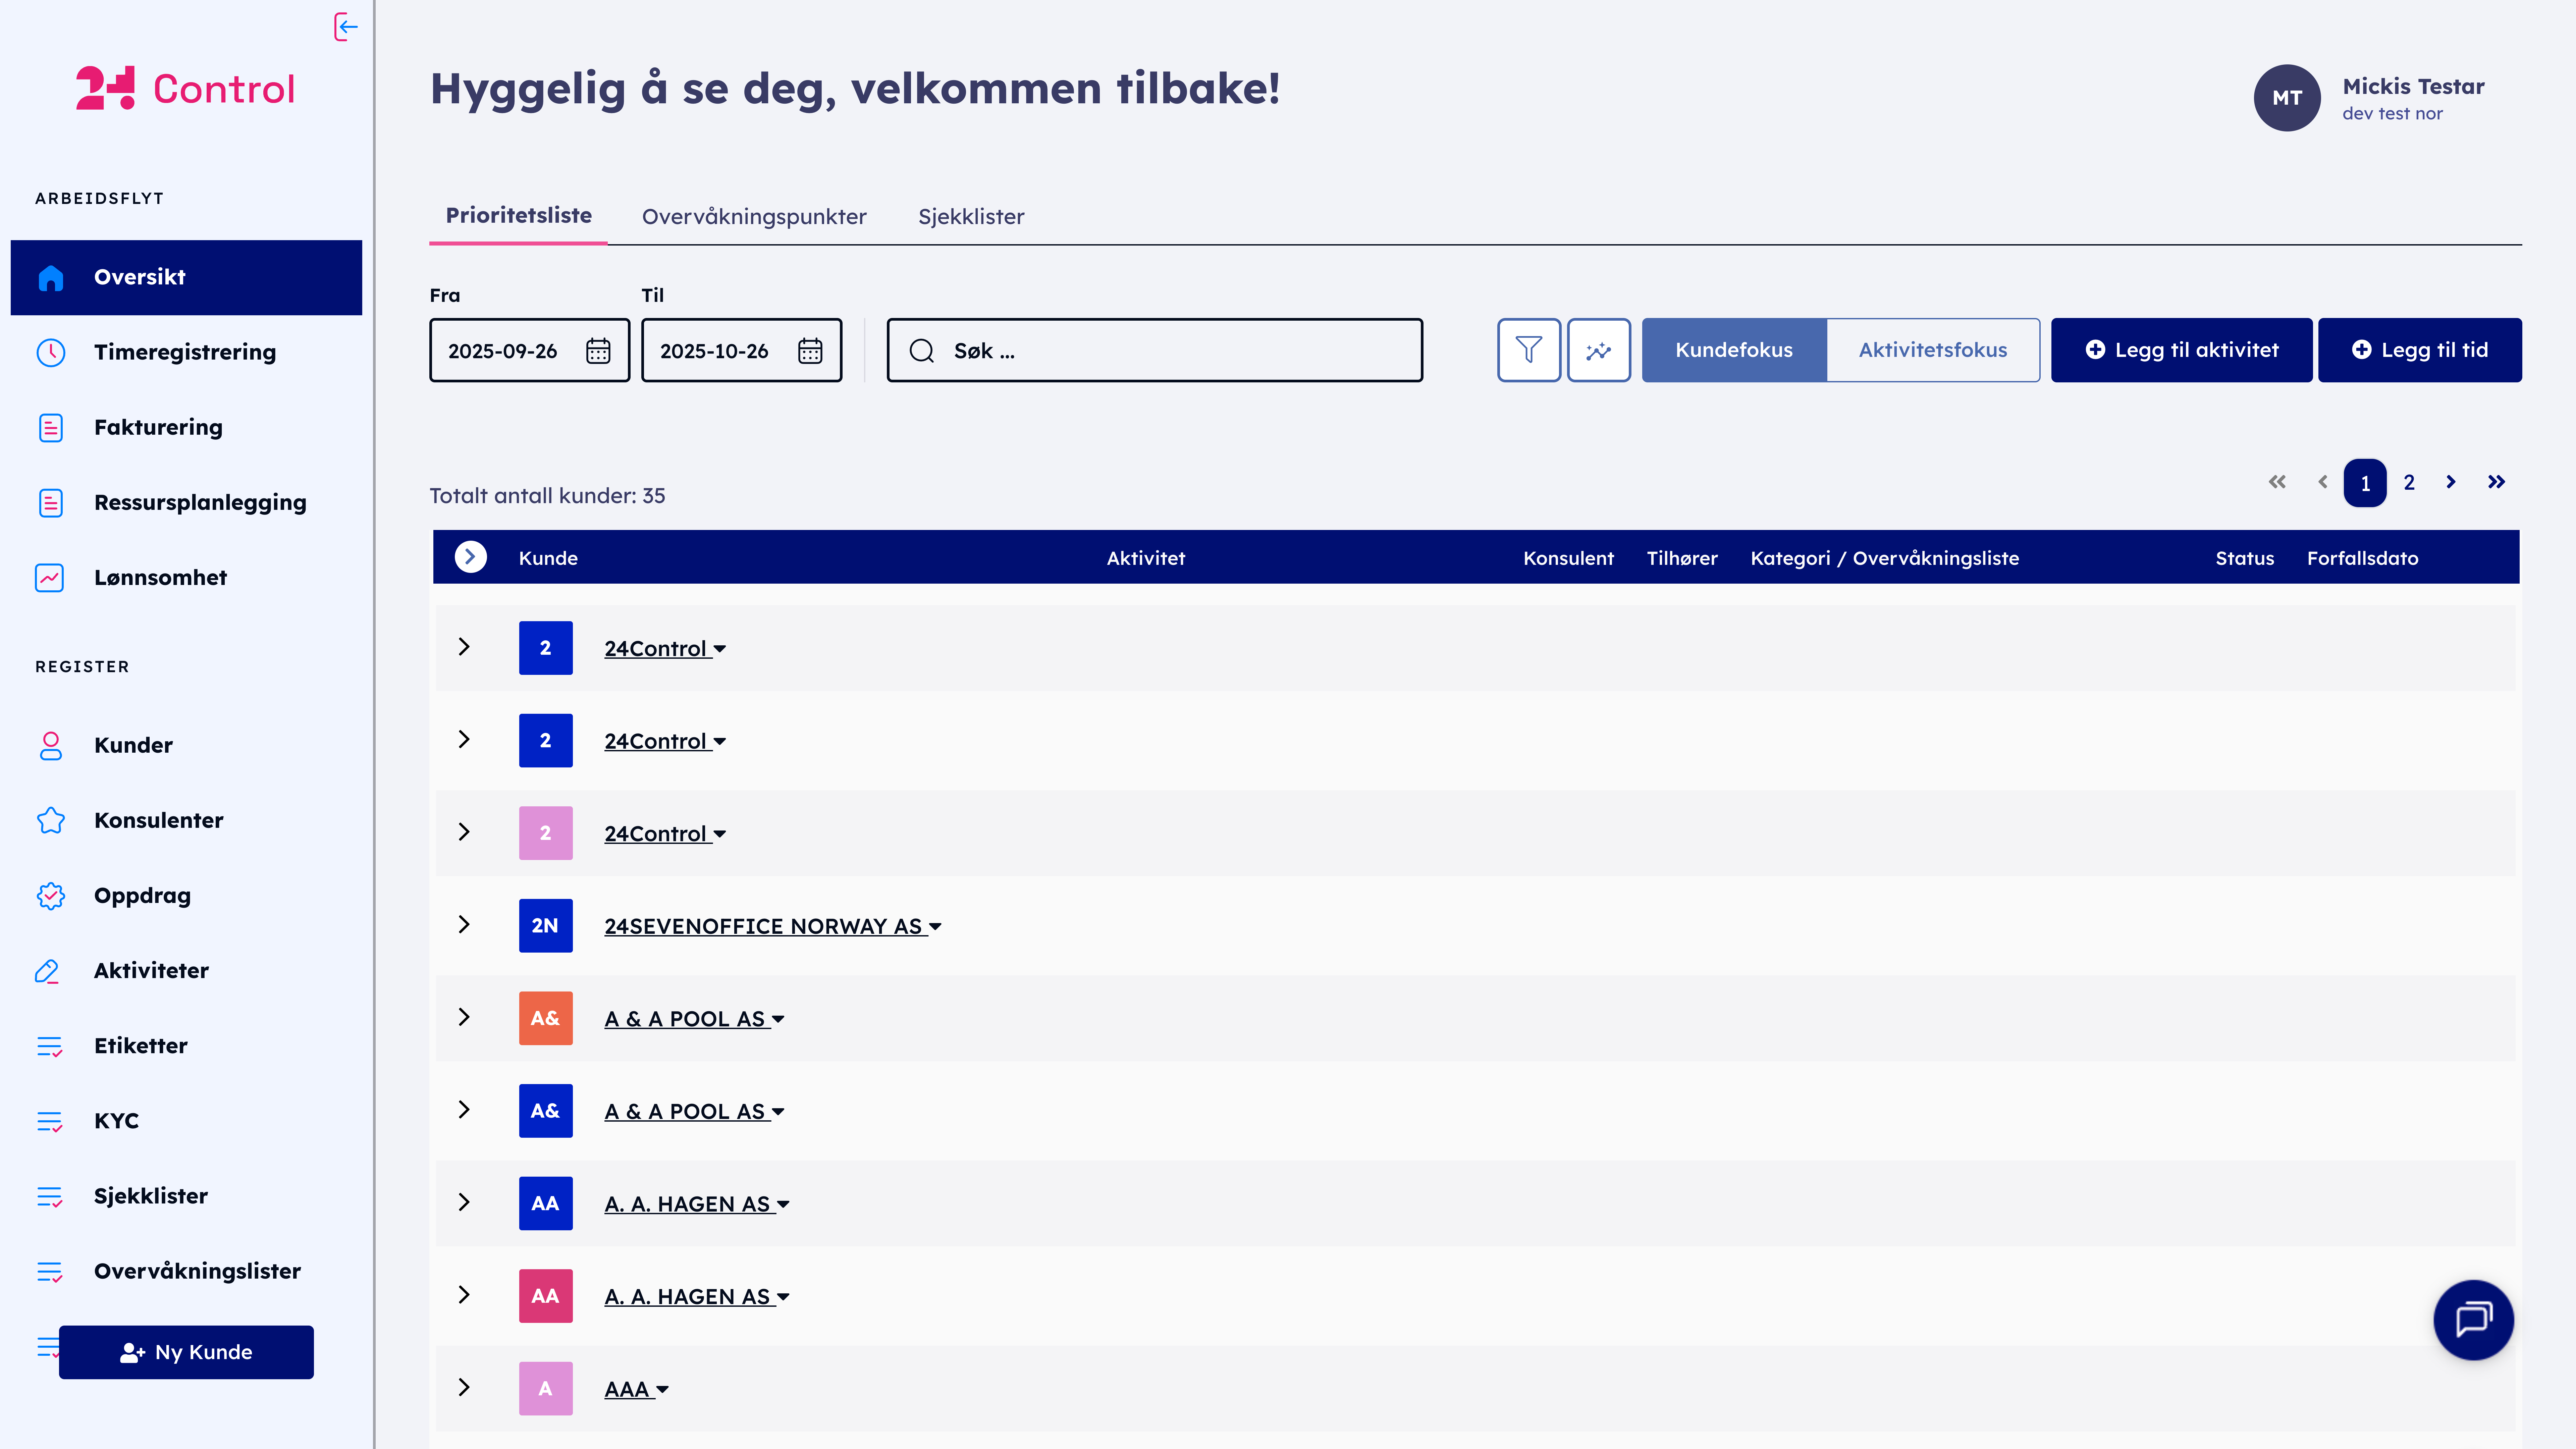This screenshot has height=1449, width=2576.
Task: Switch to Kundefokus view
Action: tap(1734, 350)
